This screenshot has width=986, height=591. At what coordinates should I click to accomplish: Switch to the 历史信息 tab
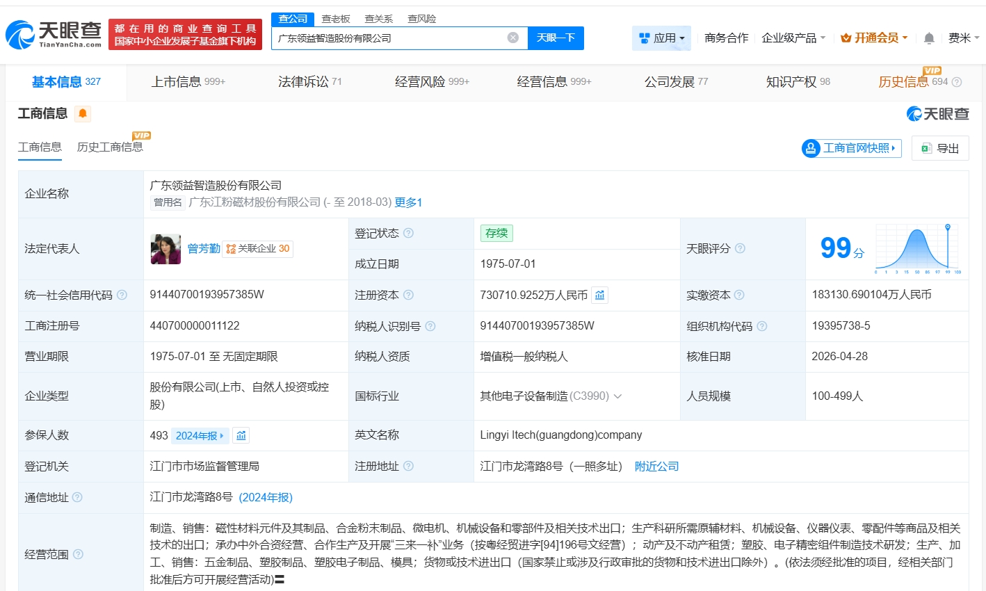point(913,82)
